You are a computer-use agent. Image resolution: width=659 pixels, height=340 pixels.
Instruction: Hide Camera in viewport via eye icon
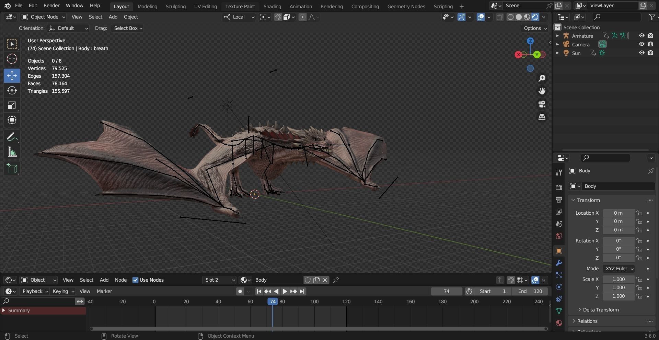(641, 44)
